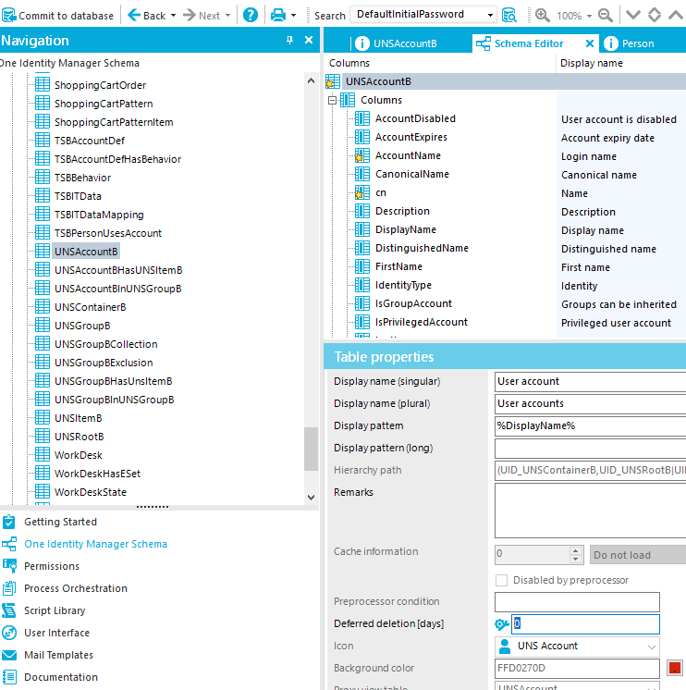Increase Cache information stepper value
Viewport: 686px width, 690px height.
(x=575, y=550)
